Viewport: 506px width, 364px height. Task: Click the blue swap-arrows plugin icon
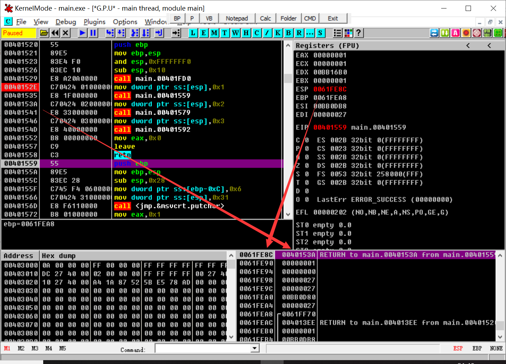pos(434,33)
